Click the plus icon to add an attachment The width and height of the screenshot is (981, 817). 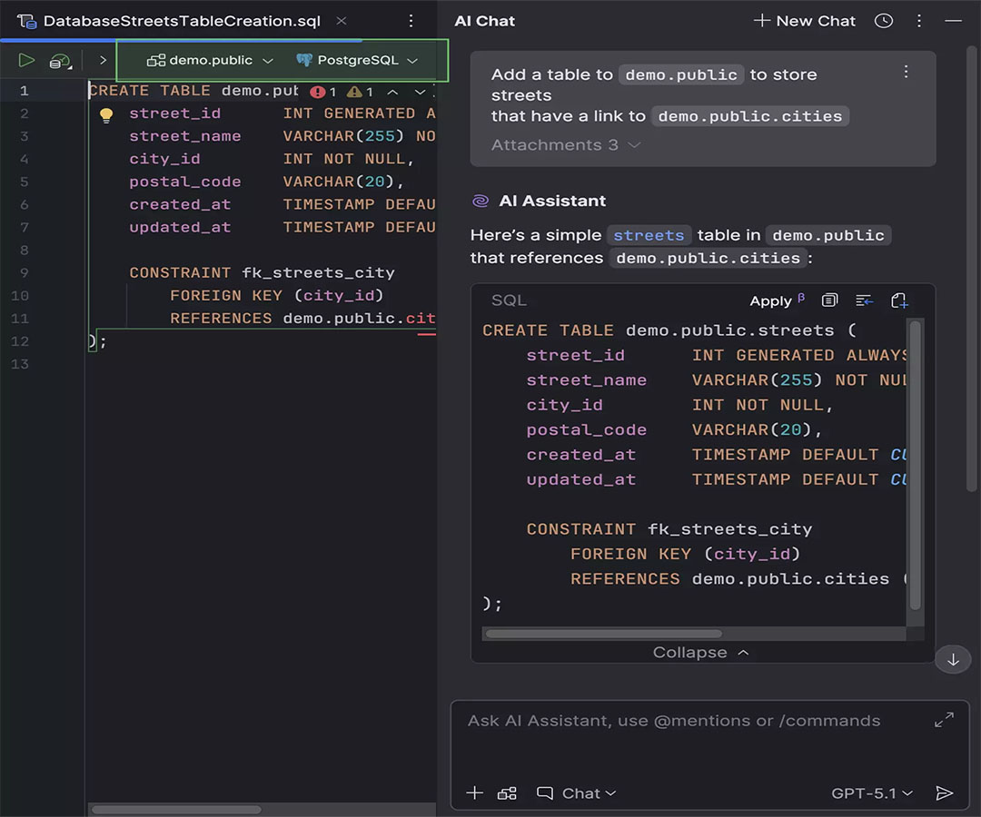(x=474, y=793)
